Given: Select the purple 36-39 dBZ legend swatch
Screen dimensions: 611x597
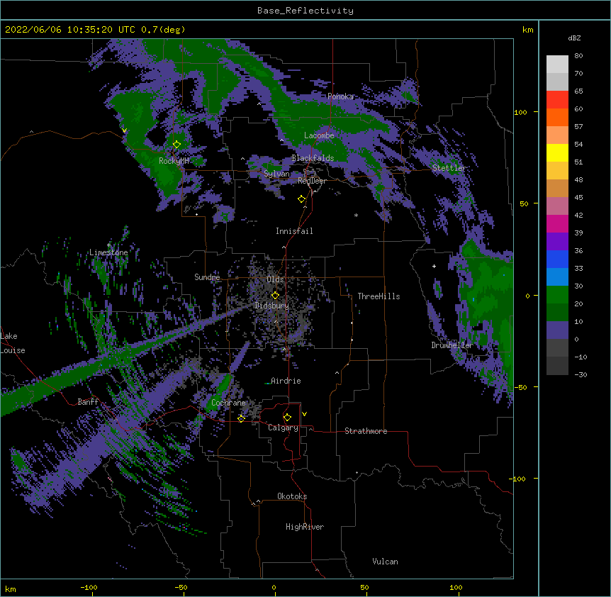Looking at the screenshot, I should click(x=557, y=242).
